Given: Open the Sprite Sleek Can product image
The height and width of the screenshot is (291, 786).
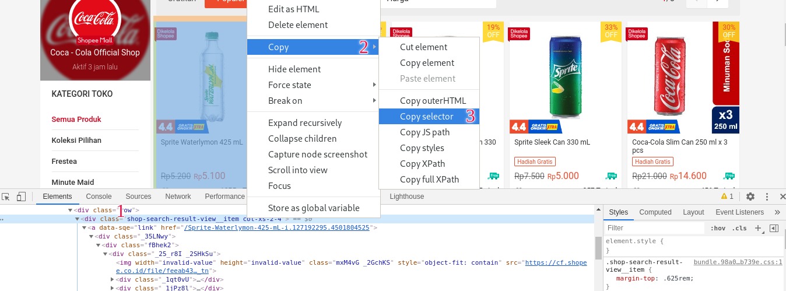Looking at the screenshot, I should [x=566, y=77].
